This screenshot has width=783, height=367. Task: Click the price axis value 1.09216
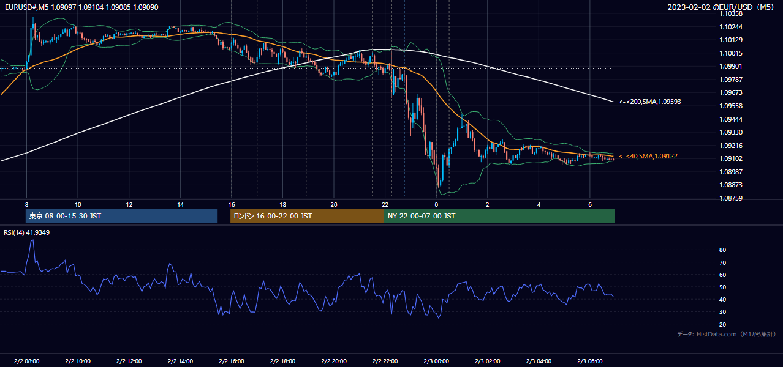[x=730, y=146]
